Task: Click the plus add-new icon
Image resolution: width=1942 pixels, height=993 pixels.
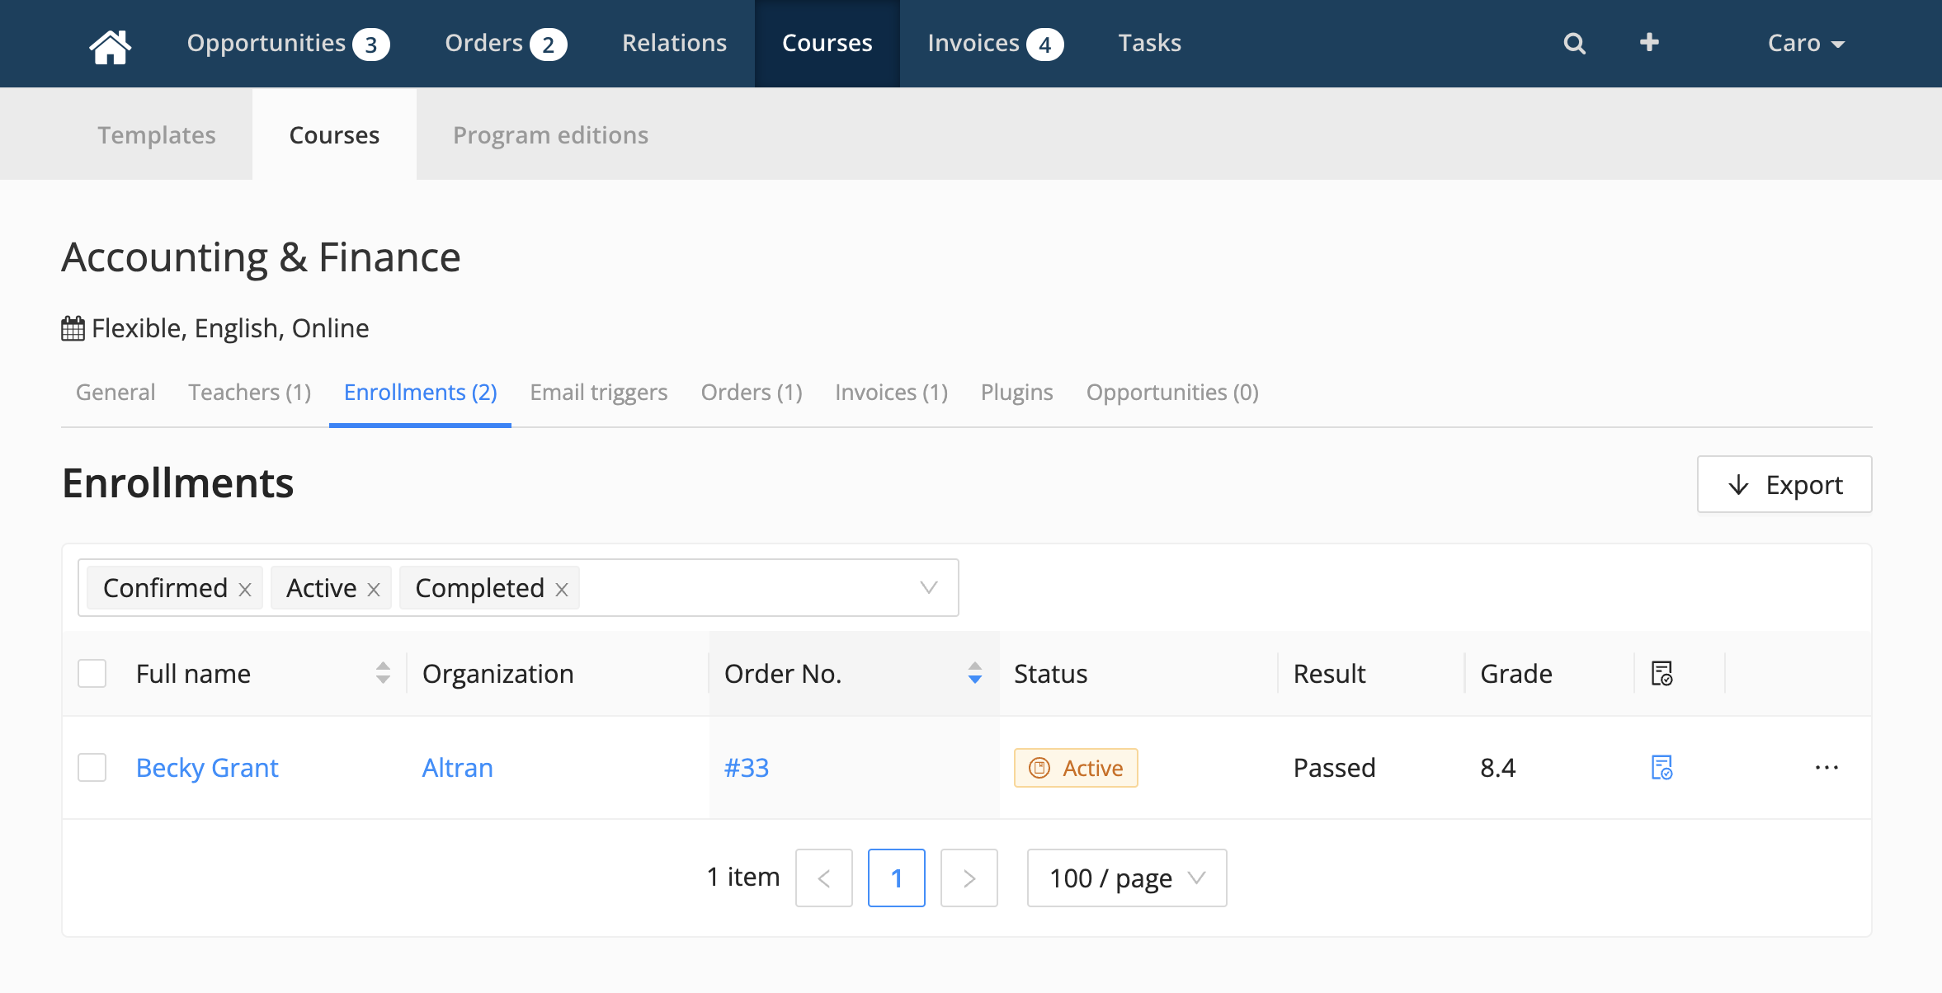Action: point(1649,43)
